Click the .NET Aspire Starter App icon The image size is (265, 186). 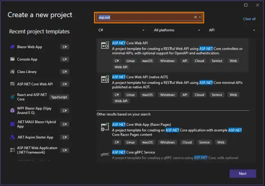click(12, 137)
